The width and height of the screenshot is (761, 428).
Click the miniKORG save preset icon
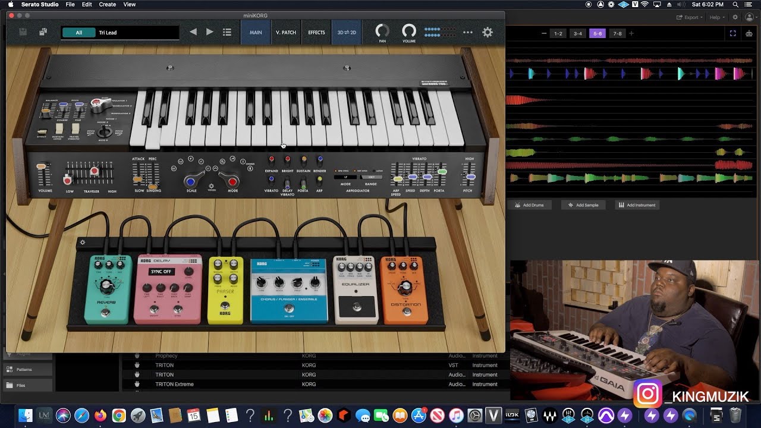[x=23, y=32]
